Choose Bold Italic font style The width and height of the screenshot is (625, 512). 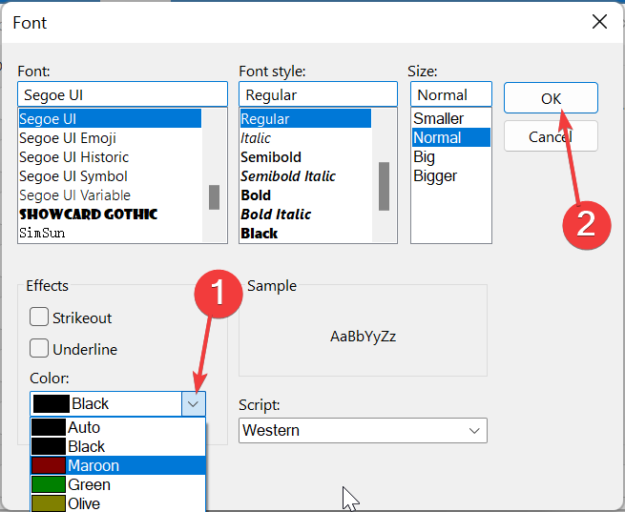(x=305, y=215)
